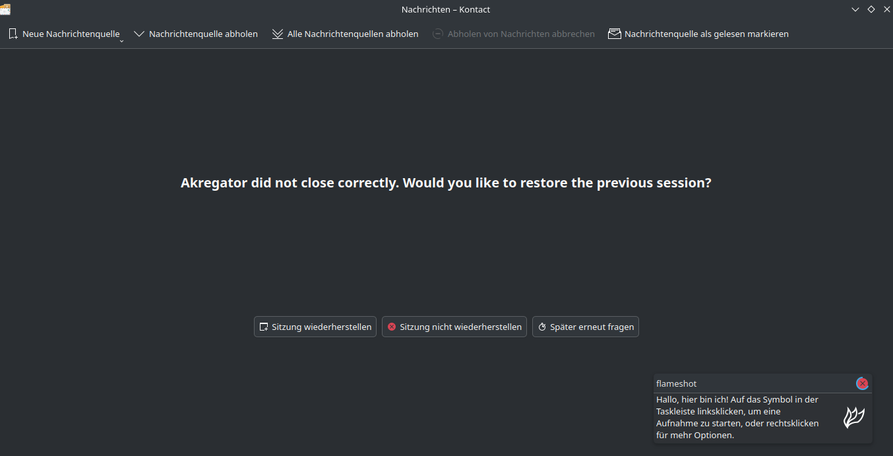Open the Kontact window menu icon in title bar
Image resolution: width=893 pixels, height=456 pixels.
tap(5, 9)
